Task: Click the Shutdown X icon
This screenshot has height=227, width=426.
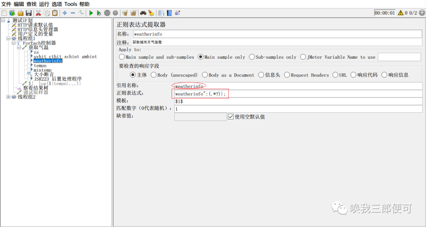Action: point(116,13)
